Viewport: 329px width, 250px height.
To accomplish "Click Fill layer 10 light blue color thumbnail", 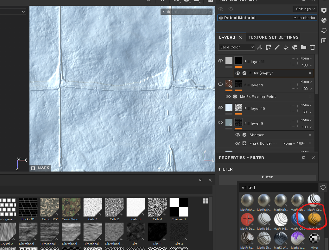I will pyautogui.click(x=229, y=107).
